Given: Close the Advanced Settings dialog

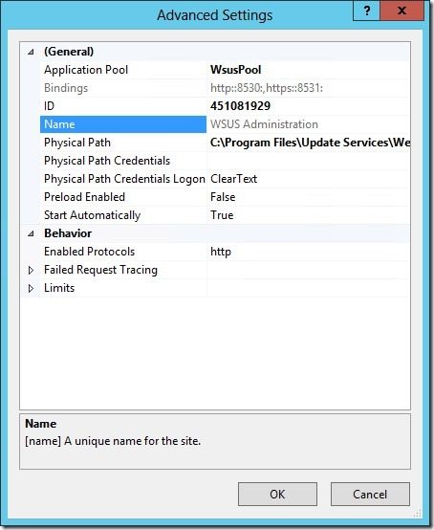Looking at the screenshot, I should (x=401, y=11).
